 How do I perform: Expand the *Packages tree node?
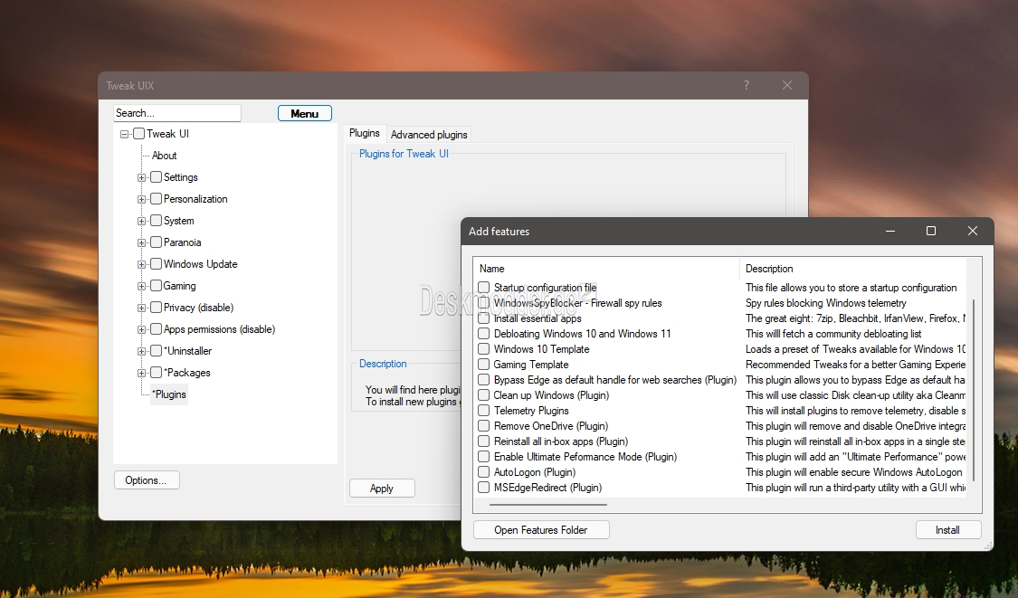tap(141, 373)
